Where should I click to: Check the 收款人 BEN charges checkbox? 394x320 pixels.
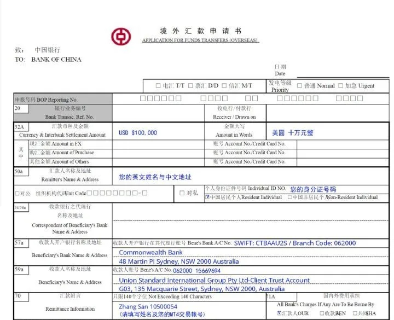coord(322,313)
